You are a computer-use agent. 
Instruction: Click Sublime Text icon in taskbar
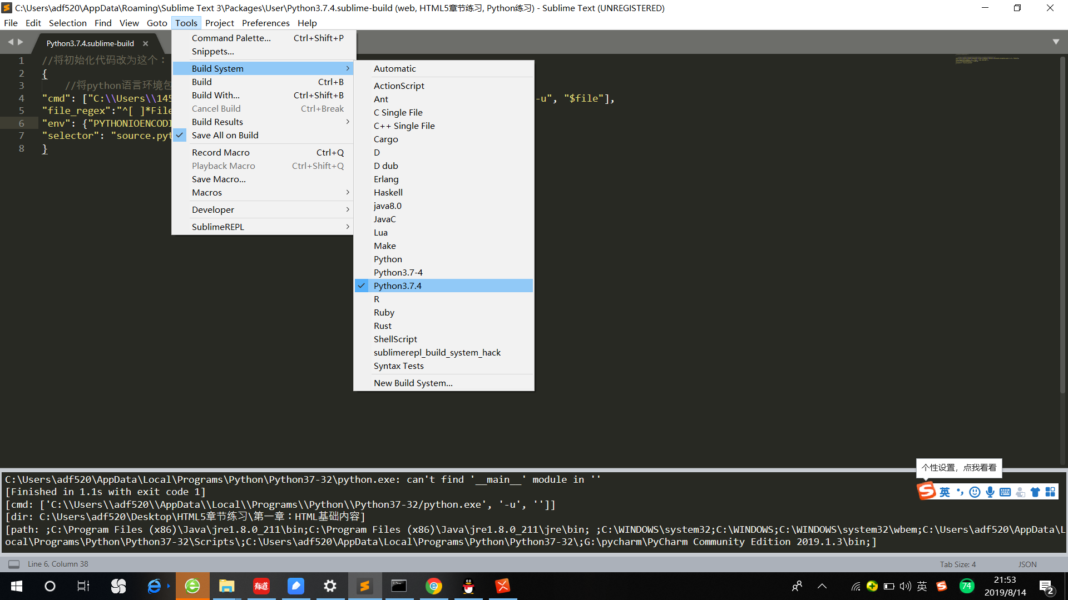[x=364, y=586]
